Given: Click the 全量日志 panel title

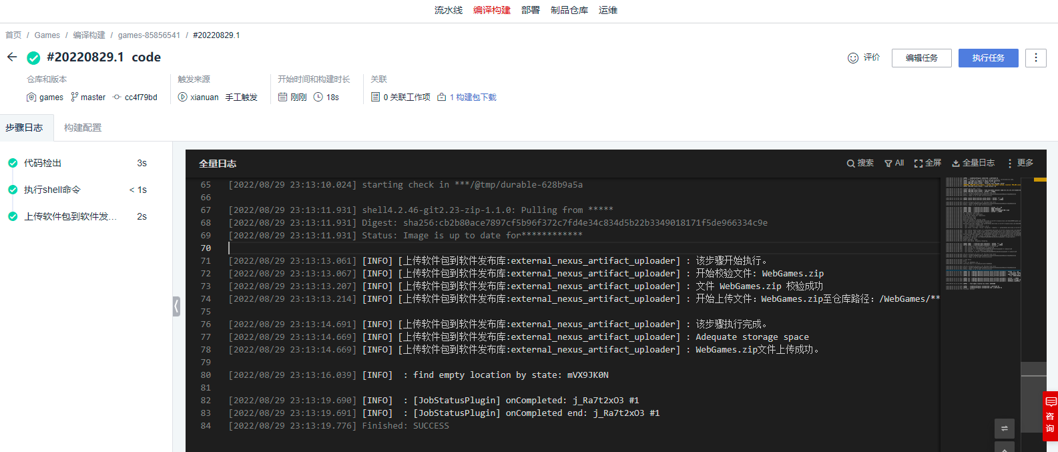Looking at the screenshot, I should (218, 164).
